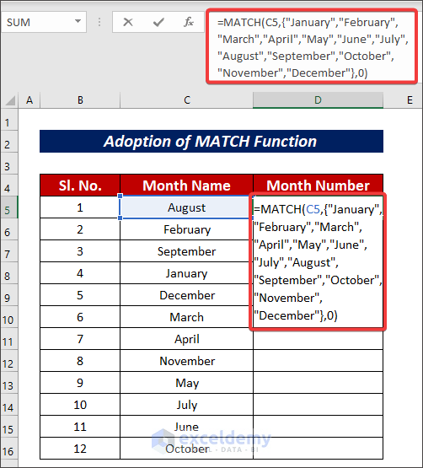
Task: Select the cell containing July
Action: (x=187, y=405)
